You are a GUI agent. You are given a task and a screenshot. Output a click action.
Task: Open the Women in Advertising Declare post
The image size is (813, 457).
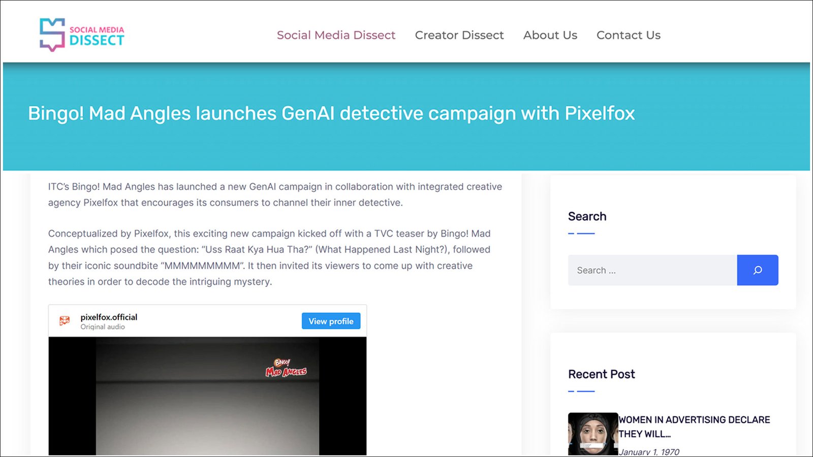point(694,427)
